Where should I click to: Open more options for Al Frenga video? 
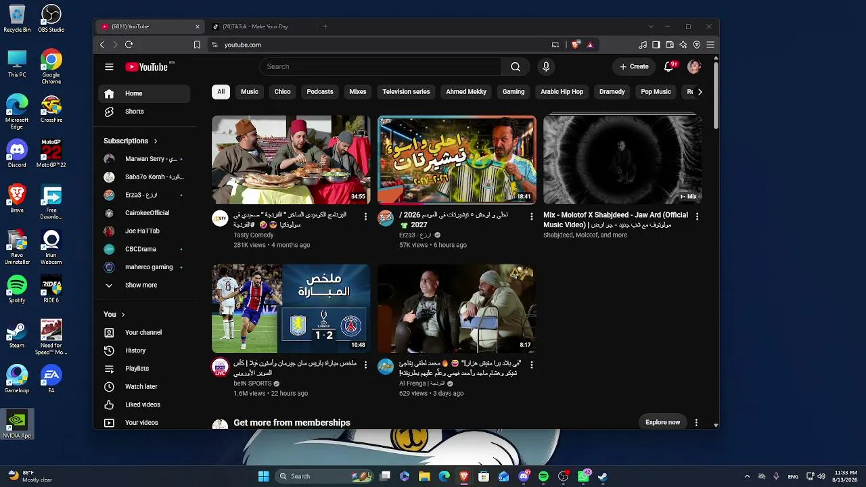point(531,365)
